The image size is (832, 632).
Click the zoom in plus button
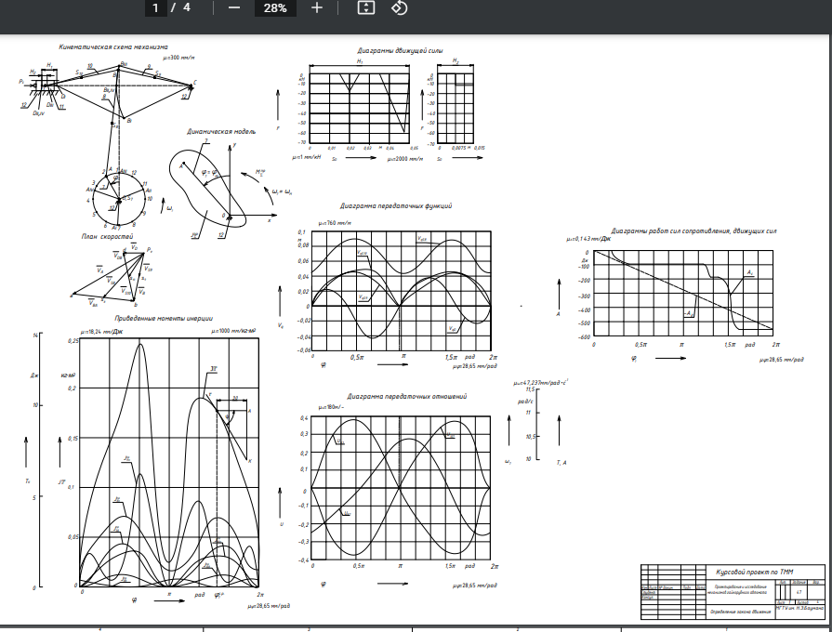pyautogui.click(x=317, y=8)
